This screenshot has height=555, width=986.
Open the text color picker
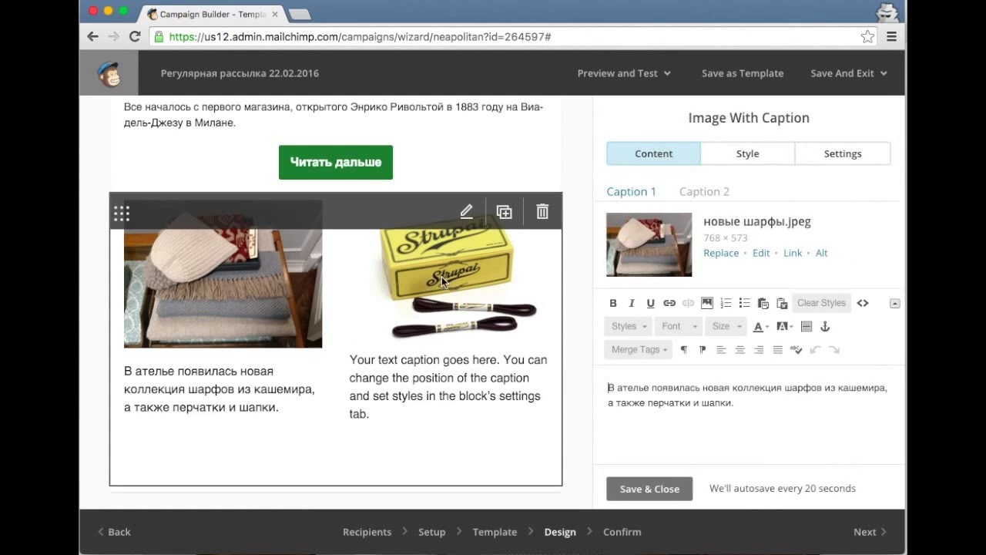(x=760, y=327)
